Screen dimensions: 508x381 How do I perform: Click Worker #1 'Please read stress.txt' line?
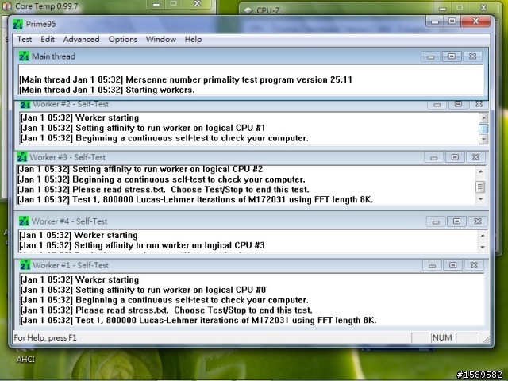point(166,310)
